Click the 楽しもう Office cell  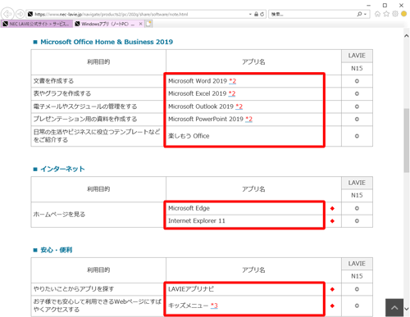(x=244, y=136)
